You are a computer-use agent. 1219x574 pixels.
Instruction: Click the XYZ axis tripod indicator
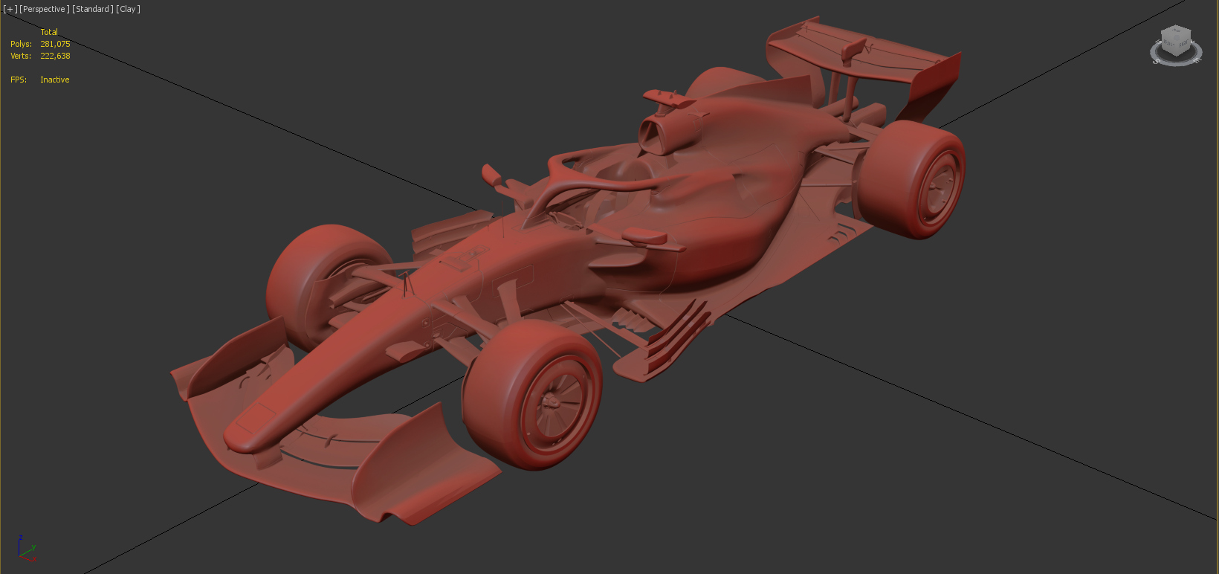pyautogui.click(x=26, y=549)
